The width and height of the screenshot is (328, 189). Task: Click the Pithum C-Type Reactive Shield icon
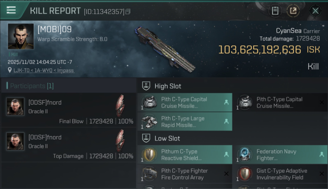coord(149,155)
